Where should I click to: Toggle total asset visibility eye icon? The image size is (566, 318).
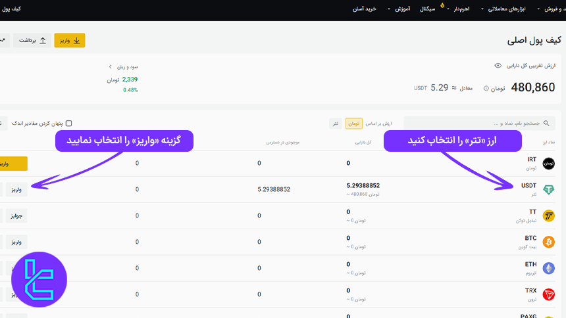click(x=498, y=66)
